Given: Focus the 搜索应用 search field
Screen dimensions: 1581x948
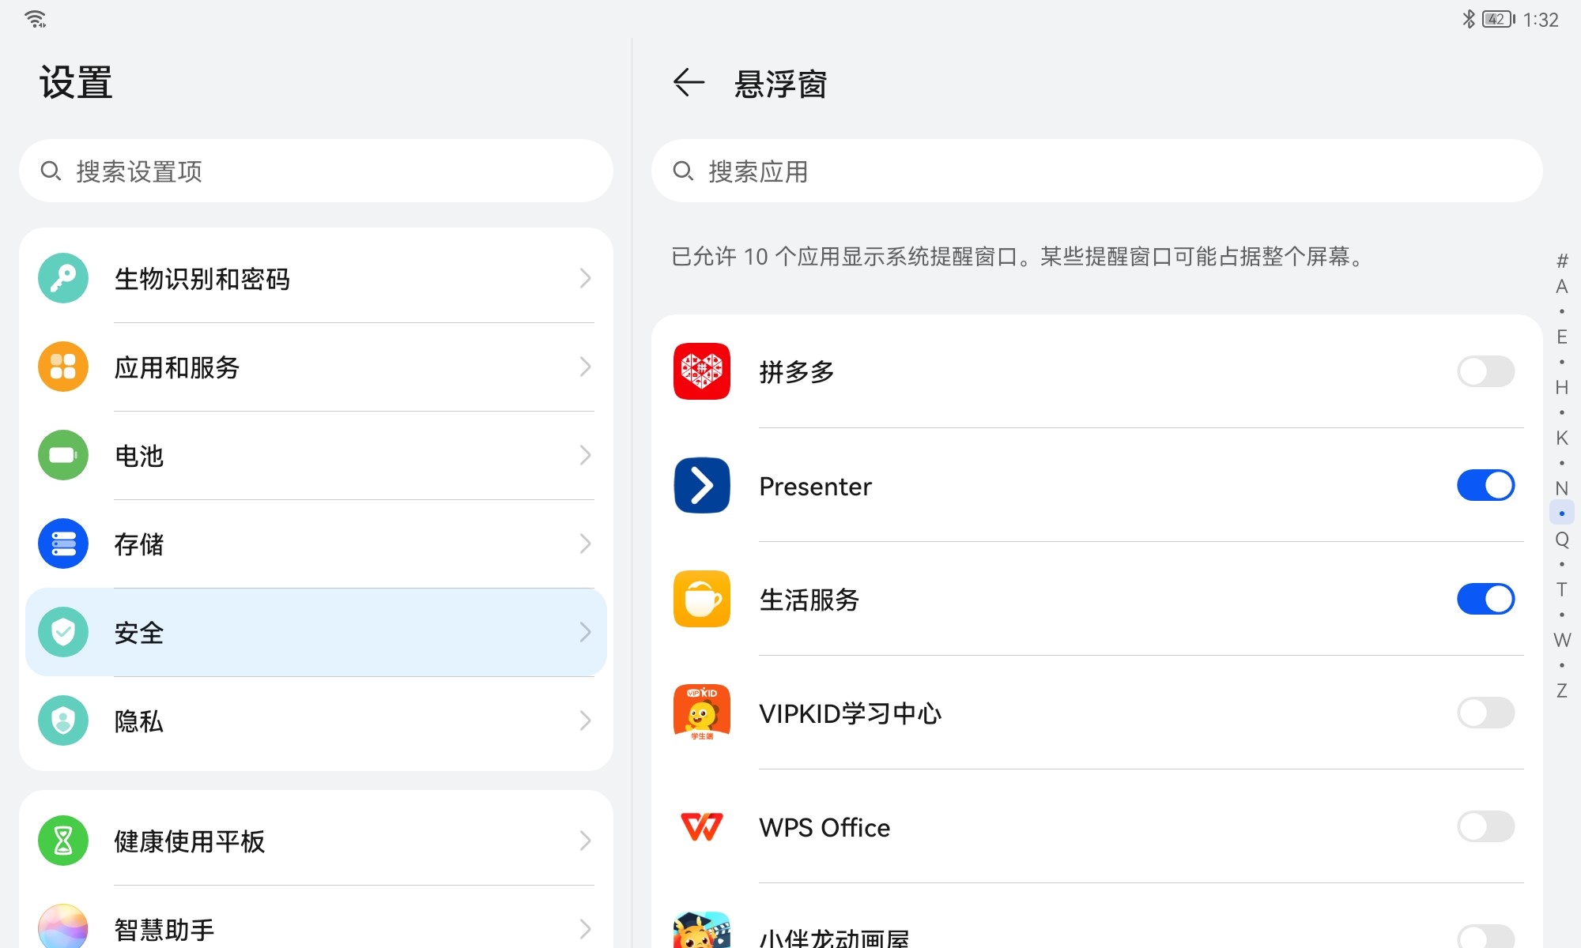Looking at the screenshot, I should tap(1097, 171).
